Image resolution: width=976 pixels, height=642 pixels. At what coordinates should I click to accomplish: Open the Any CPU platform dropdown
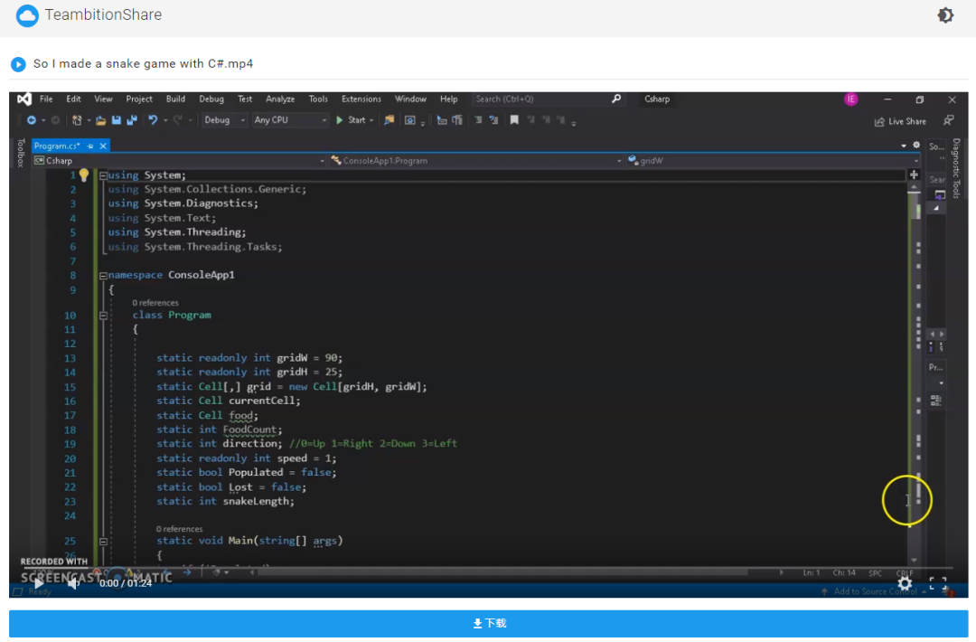[x=289, y=120]
